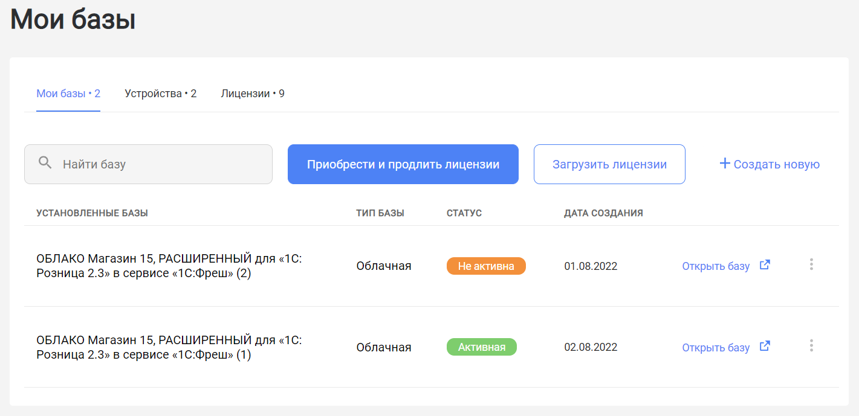Click the Установленные базы column header
The width and height of the screenshot is (859, 416).
[92, 213]
